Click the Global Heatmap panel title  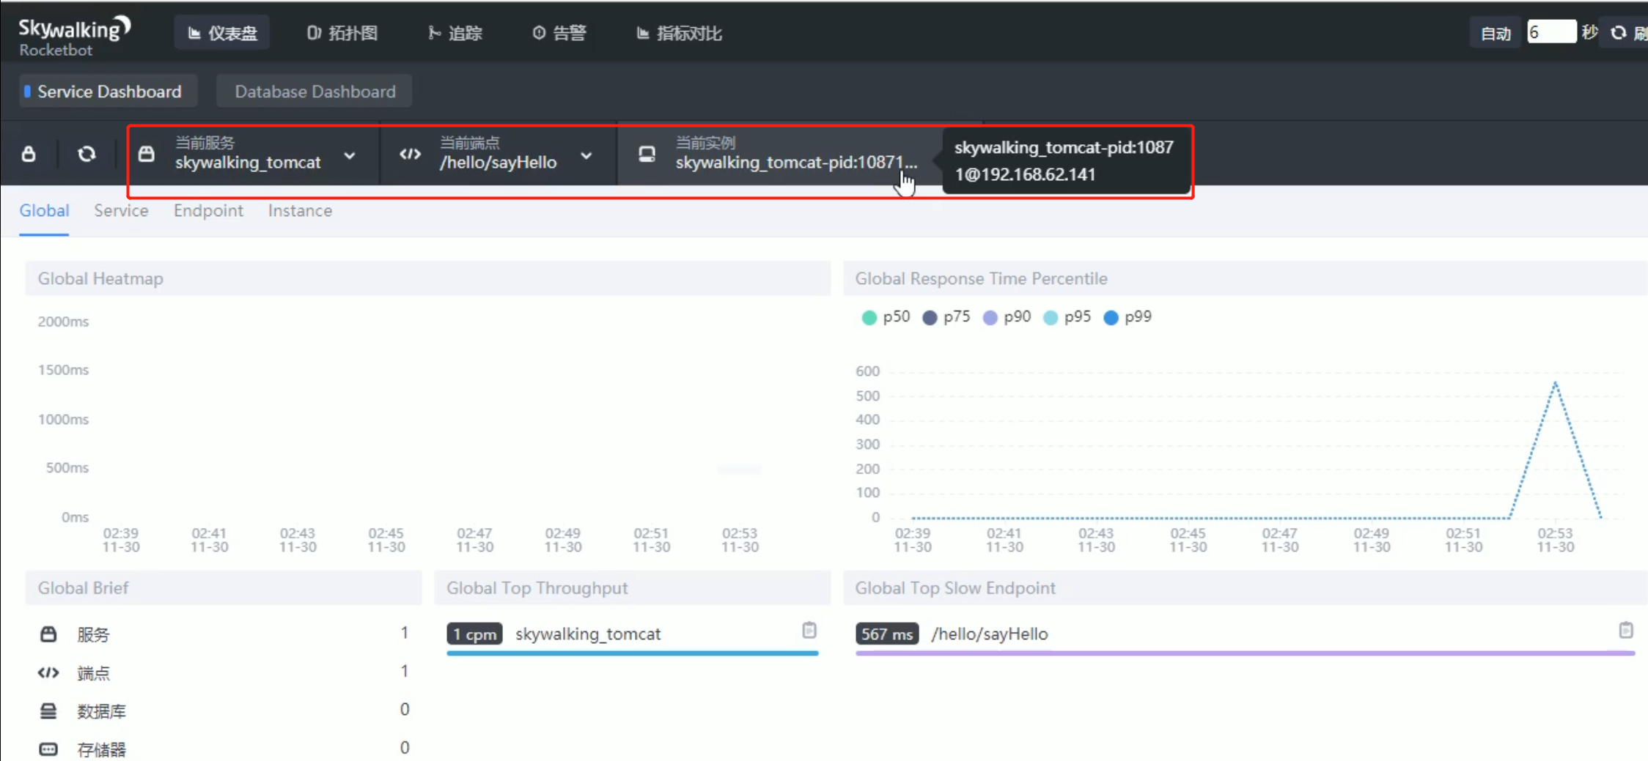pyautogui.click(x=100, y=279)
